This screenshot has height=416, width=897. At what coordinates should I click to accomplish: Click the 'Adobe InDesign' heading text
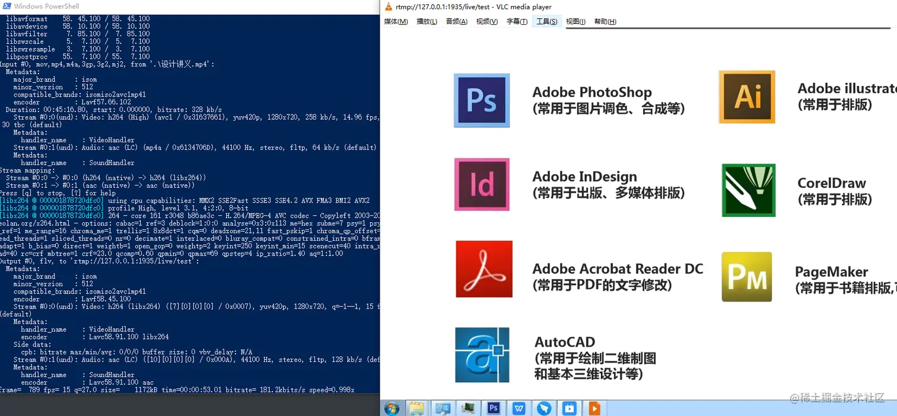[x=584, y=177]
